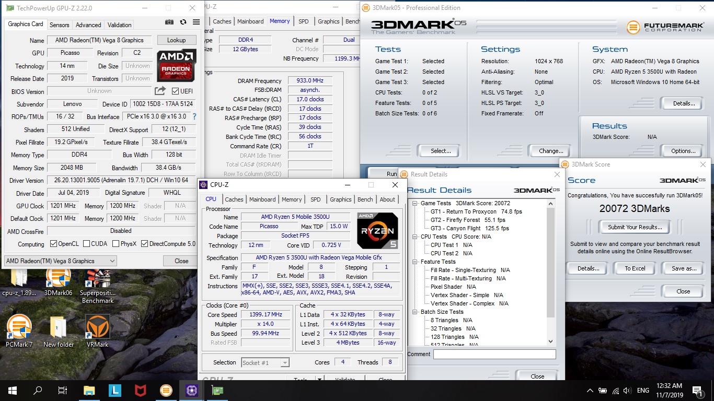This screenshot has width=714, height=401.
Task: Toggle the DirectCompute 5.0 checkbox
Action: [x=144, y=244]
